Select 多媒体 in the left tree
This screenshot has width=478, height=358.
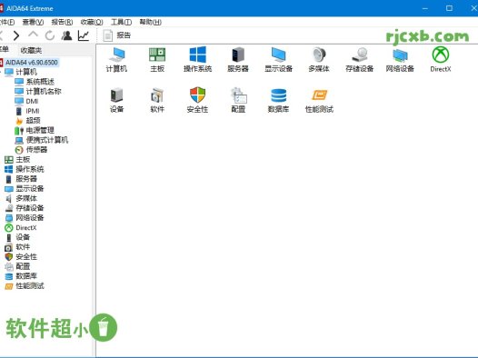point(21,198)
